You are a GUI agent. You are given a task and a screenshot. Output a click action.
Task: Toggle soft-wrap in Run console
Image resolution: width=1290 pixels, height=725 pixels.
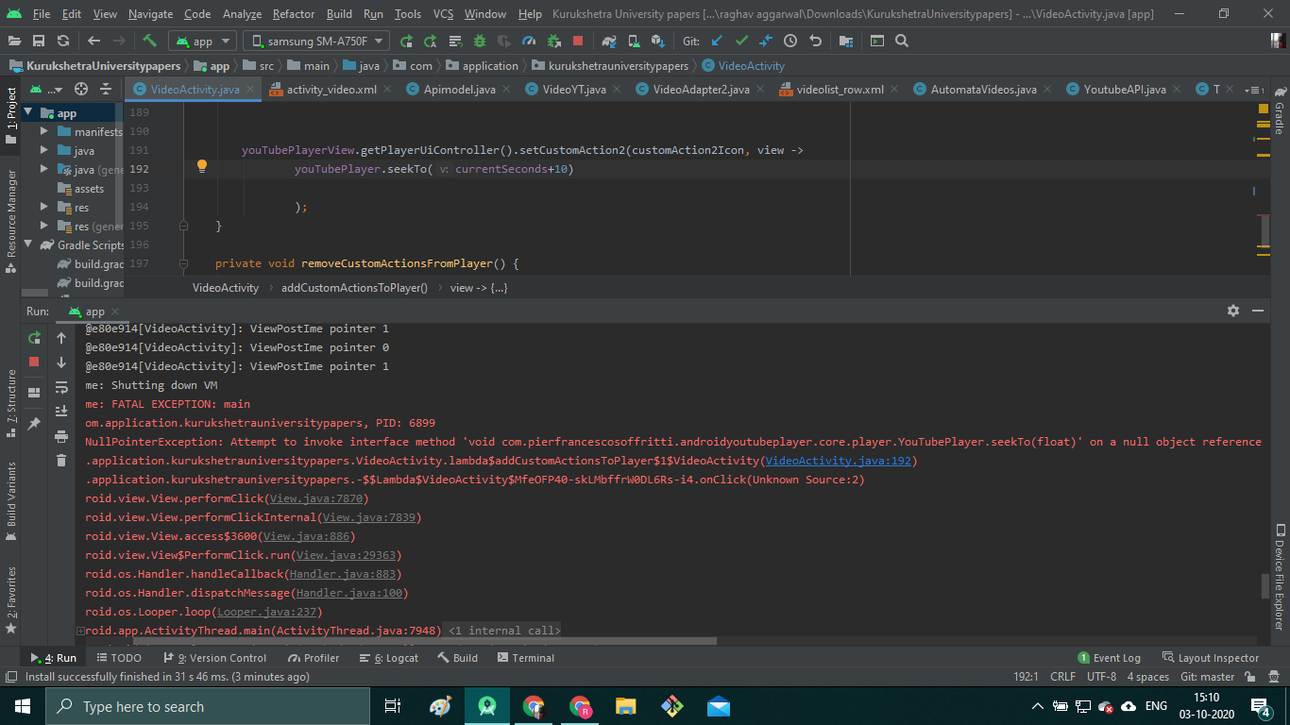point(61,387)
